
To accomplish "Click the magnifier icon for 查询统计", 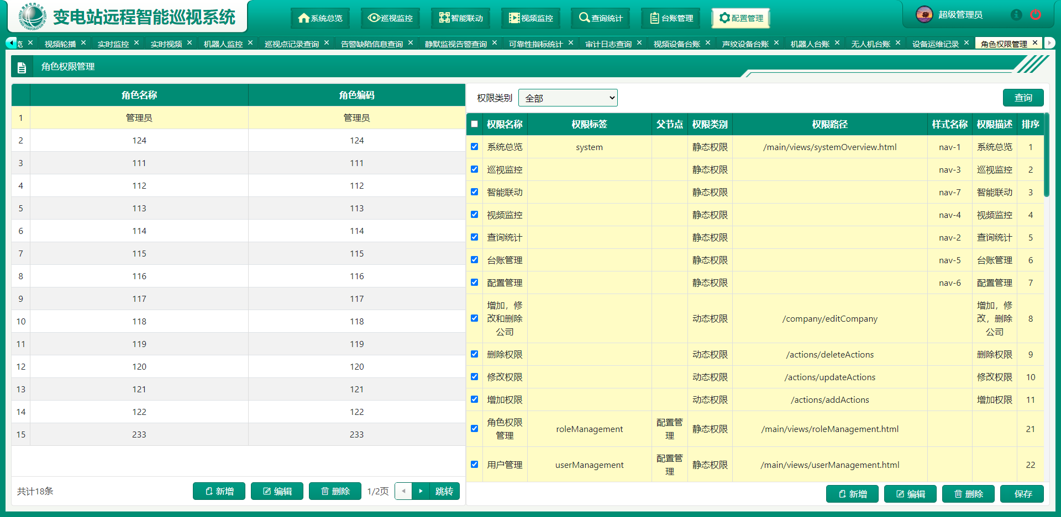I will tap(584, 18).
